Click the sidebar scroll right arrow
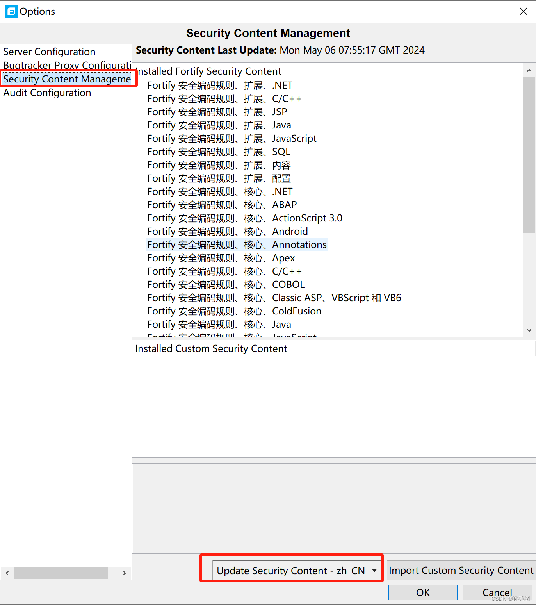Viewport: 536px width, 605px height. pos(124,573)
